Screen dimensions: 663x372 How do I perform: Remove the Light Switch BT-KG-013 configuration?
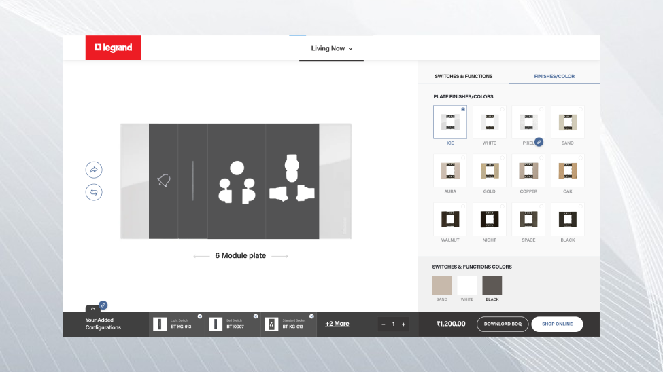click(x=199, y=316)
